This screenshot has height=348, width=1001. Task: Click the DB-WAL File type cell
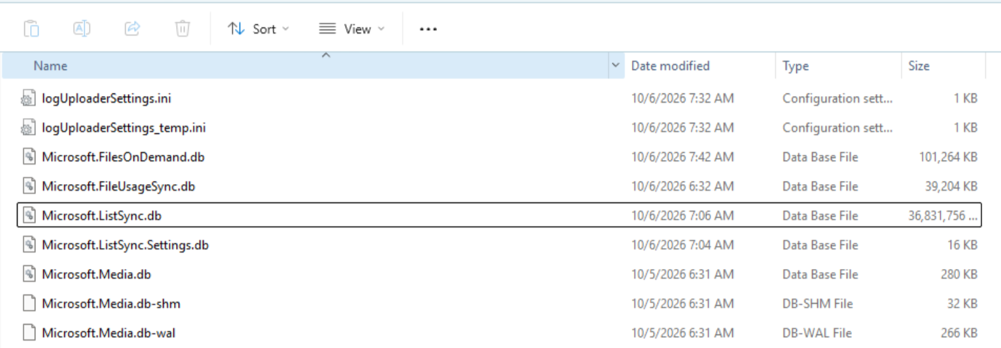click(817, 333)
